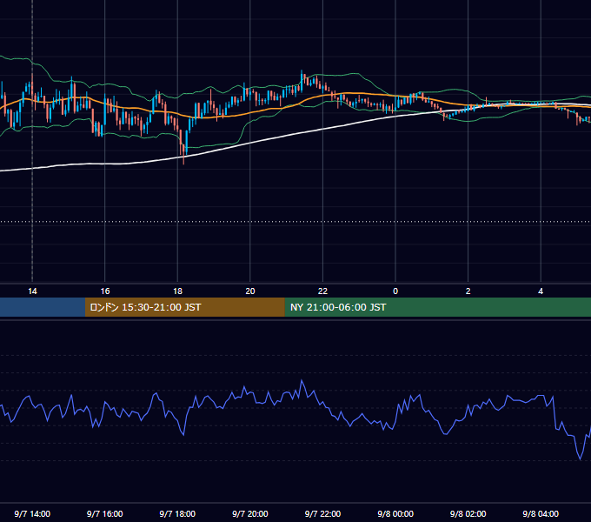The height and width of the screenshot is (522, 591).
Task: Click the 14 hour axis label
Action: click(x=32, y=291)
